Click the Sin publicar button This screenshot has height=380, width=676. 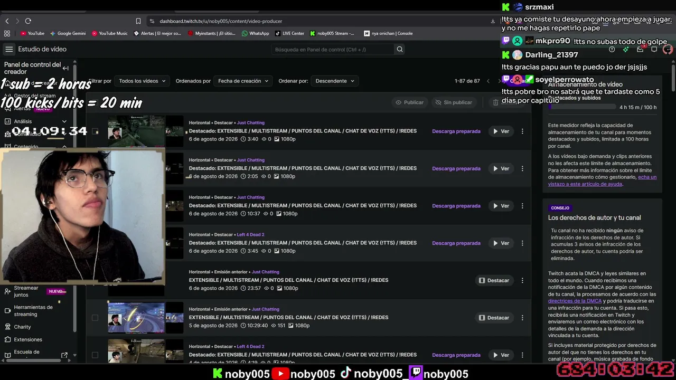(x=453, y=102)
